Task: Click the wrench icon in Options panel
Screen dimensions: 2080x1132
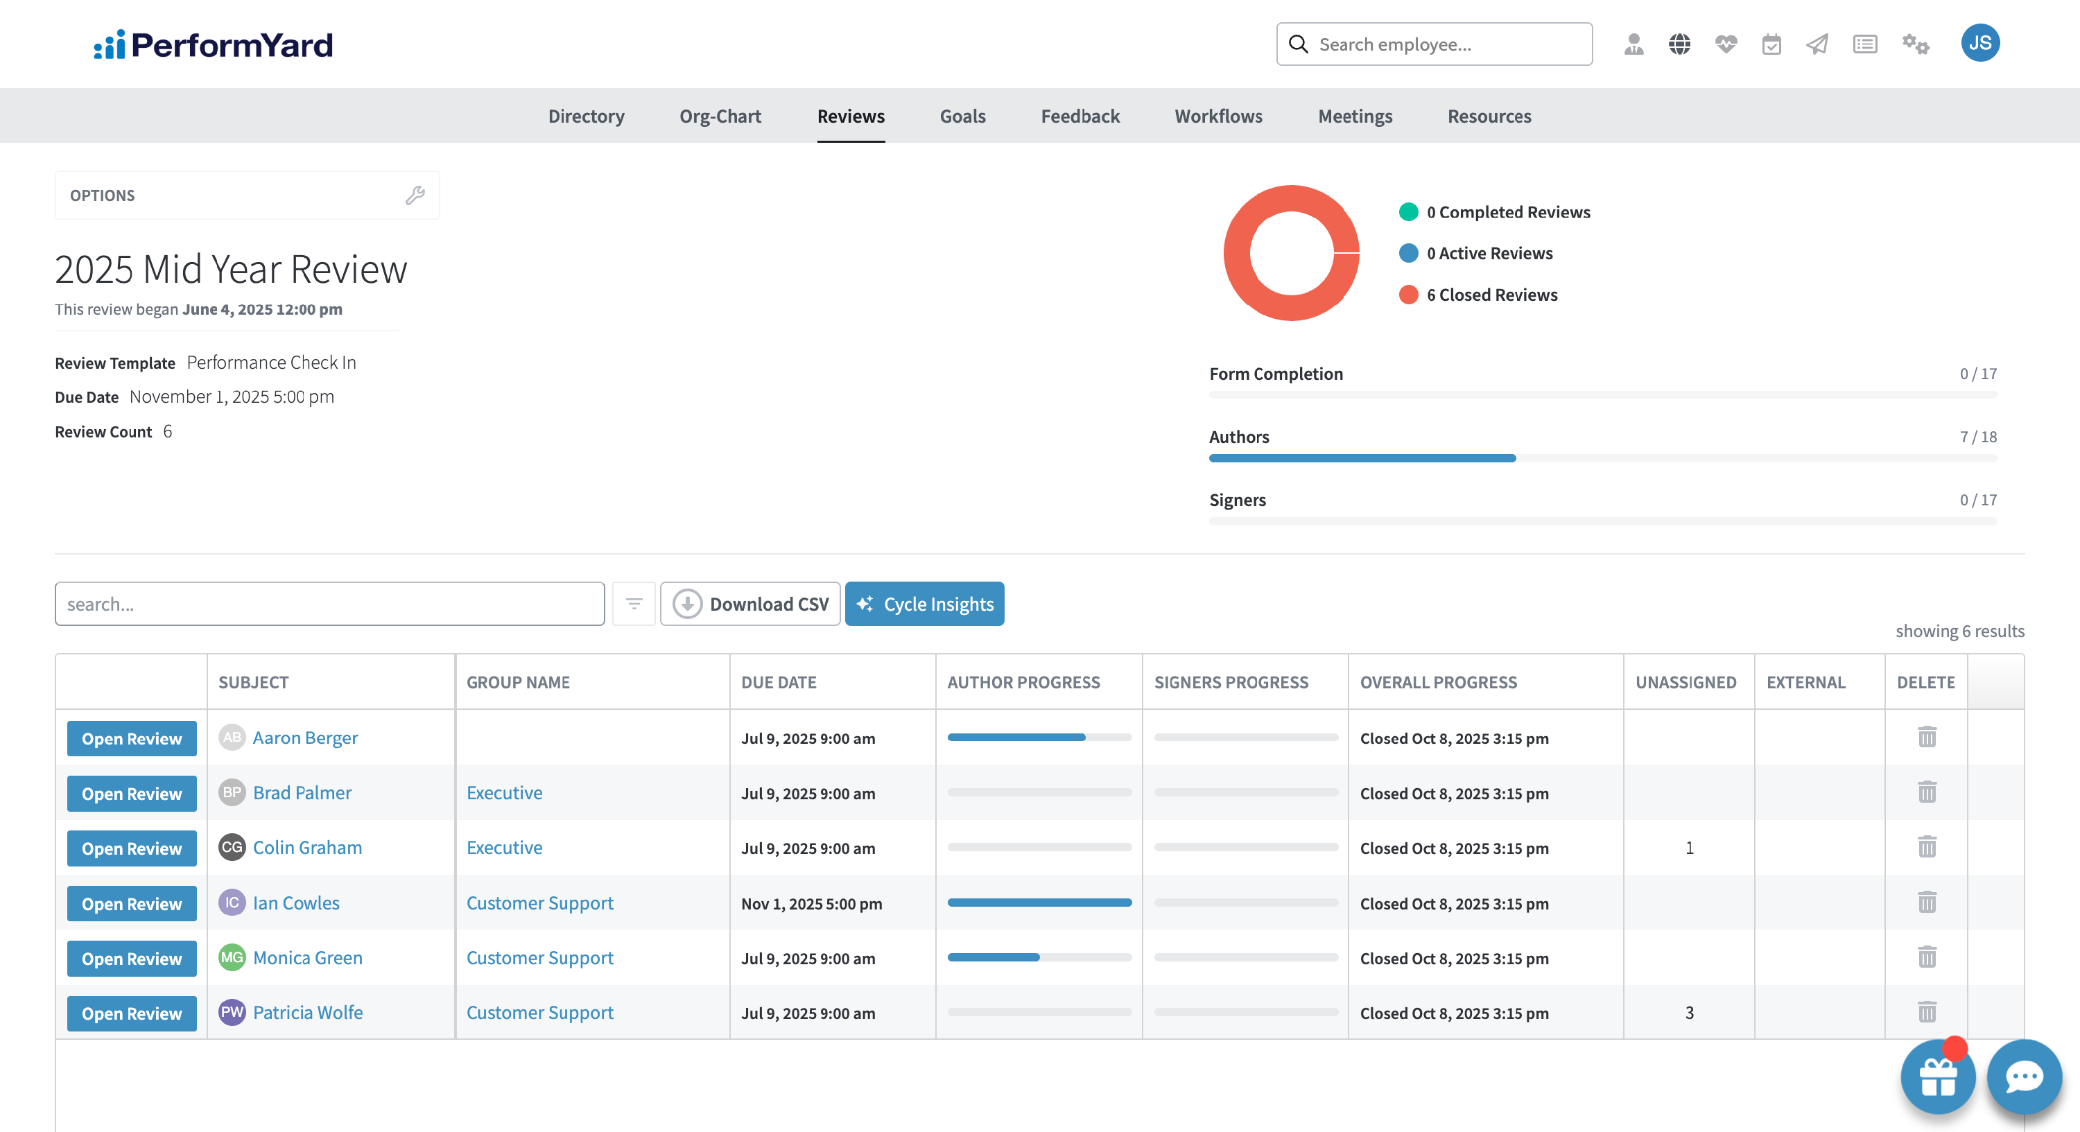Action: 415,195
